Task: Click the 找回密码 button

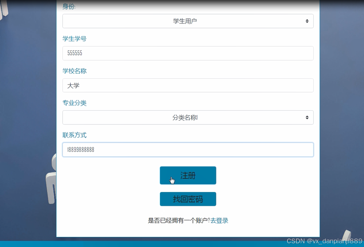Action: tap(188, 199)
